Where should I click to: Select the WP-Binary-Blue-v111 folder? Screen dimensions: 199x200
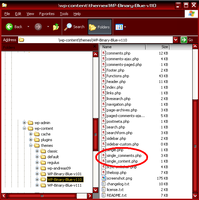(x=64, y=185)
